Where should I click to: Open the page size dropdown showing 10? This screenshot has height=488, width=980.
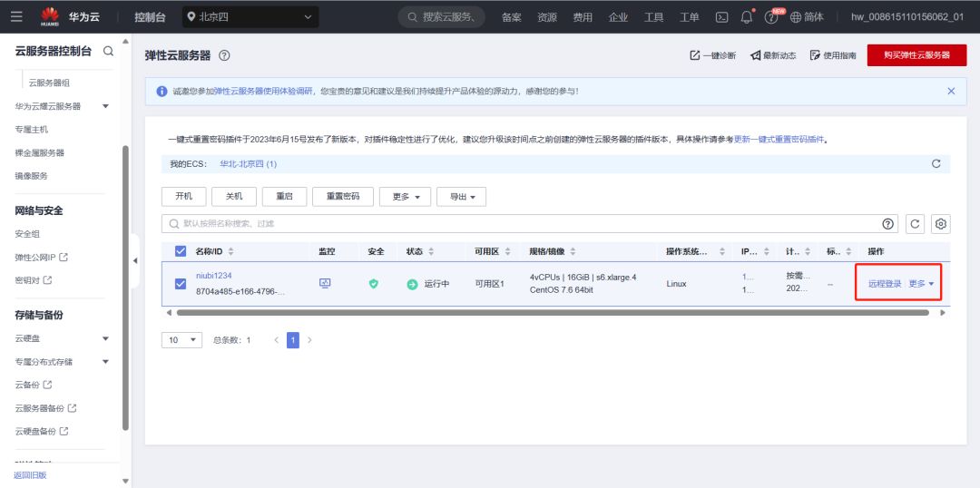[182, 339]
